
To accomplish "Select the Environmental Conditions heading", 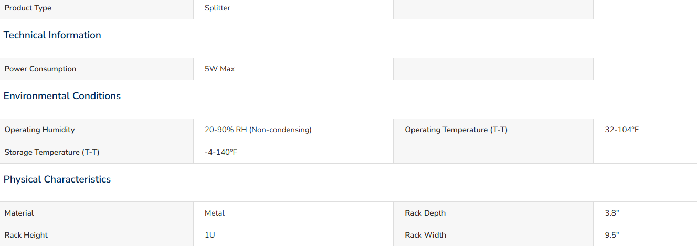I will coord(62,96).
